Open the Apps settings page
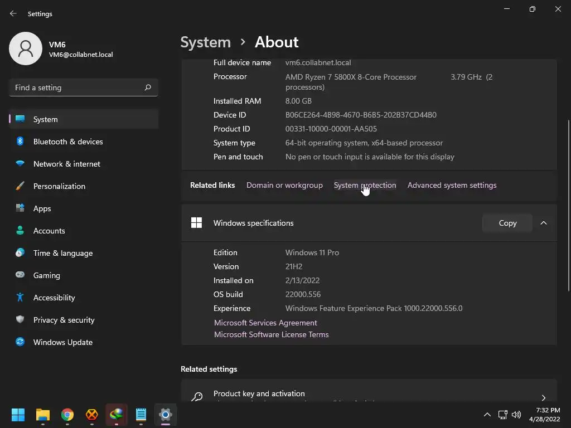Viewport: 571px width, 428px height. click(x=84, y=208)
